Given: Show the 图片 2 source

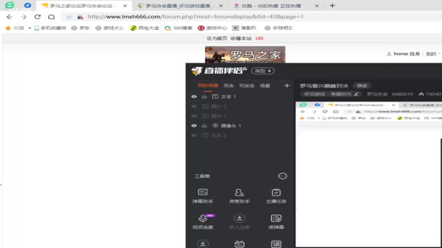Looking at the screenshot, I should 194,106.
